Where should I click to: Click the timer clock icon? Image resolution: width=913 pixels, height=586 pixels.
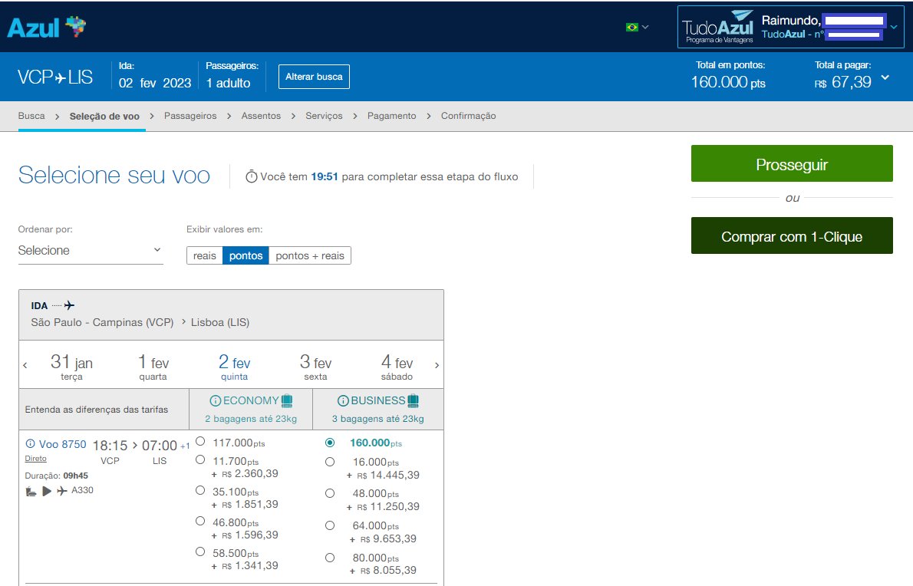pyautogui.click(x=251, y=176)
